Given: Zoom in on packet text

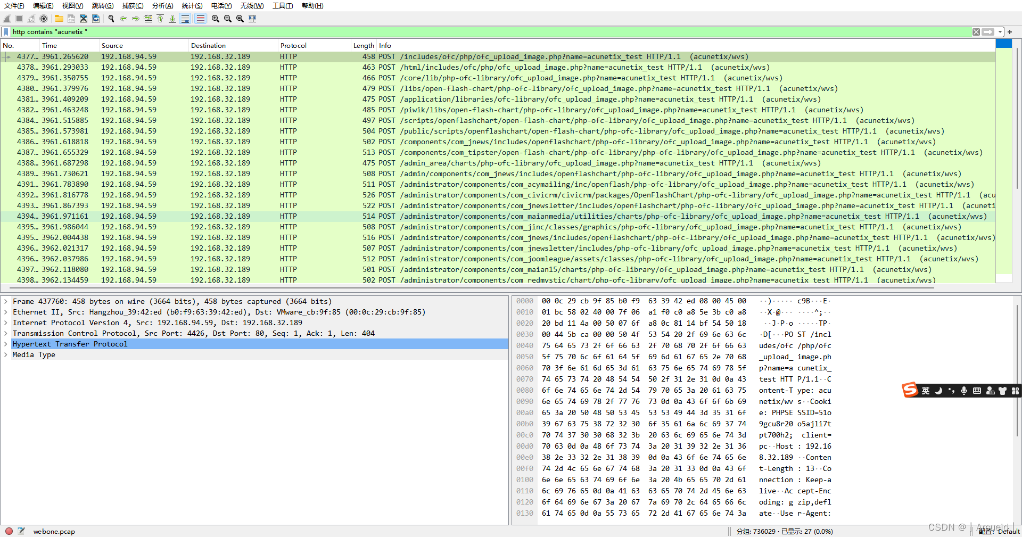Looking at the screenshot, I should click(x=215, y=19).
